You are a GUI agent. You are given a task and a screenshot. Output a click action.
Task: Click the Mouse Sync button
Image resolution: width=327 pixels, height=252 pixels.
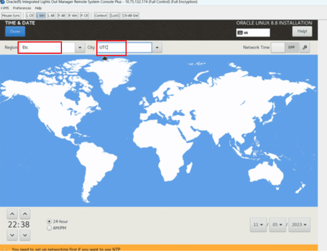[x=11, y=16]
